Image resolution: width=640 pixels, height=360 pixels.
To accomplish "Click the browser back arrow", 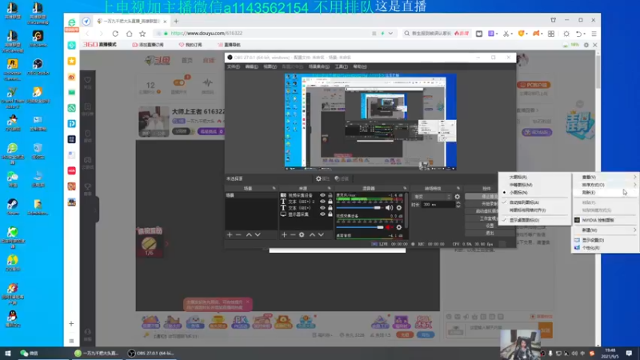I will click(x=87, y=34).
